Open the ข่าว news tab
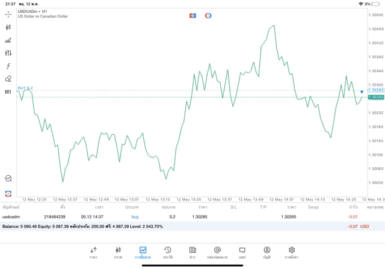 [192, 252]
